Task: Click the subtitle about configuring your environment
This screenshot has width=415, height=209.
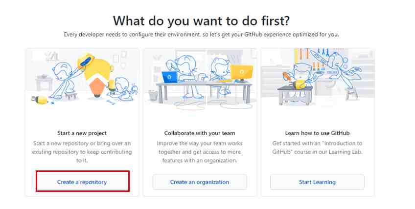Action: click(x=202, y=34)
